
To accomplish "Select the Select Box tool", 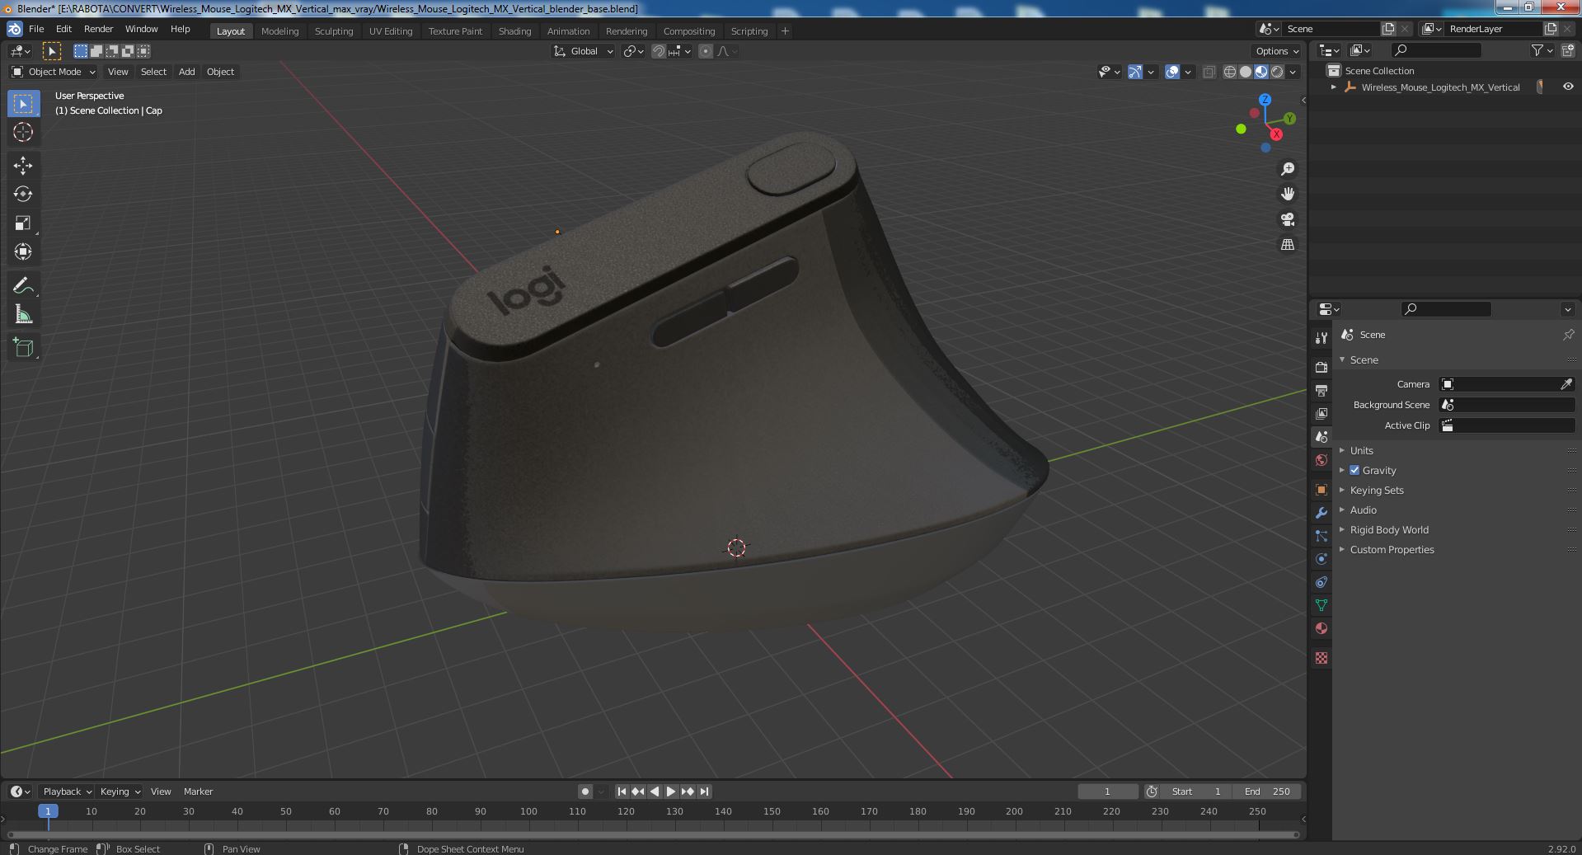I will click(x=23, y=104).
